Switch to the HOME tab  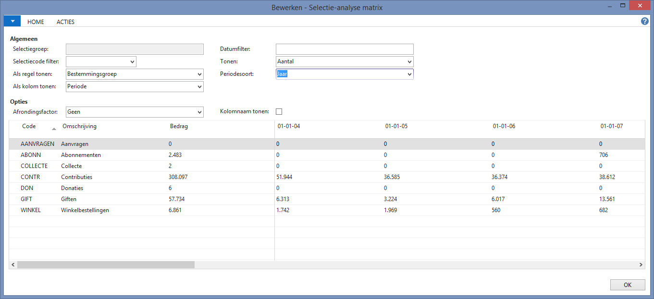coord(36,22)
